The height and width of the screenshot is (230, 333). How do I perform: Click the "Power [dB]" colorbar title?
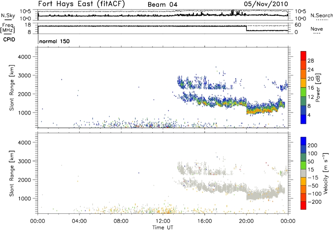[318, 88]
